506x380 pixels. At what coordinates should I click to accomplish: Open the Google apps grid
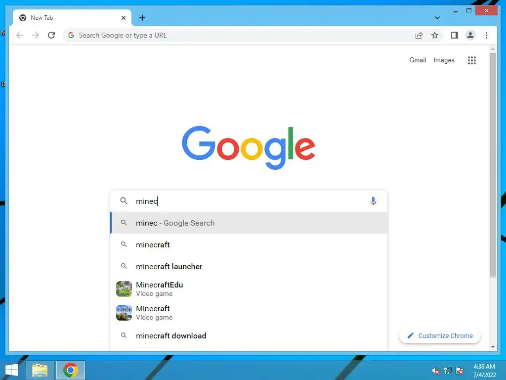[x=472, y=60]
